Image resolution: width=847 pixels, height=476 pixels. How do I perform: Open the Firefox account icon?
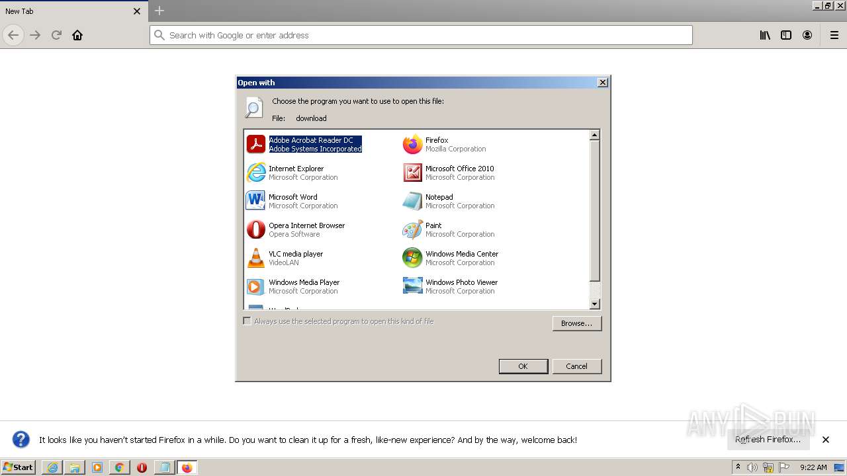click(807, 35)
